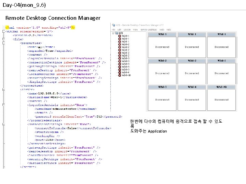This screenshot has width=246, height=184.
Task: Click the displayName W2k8-1 XML line
Action: pos(57,97)
